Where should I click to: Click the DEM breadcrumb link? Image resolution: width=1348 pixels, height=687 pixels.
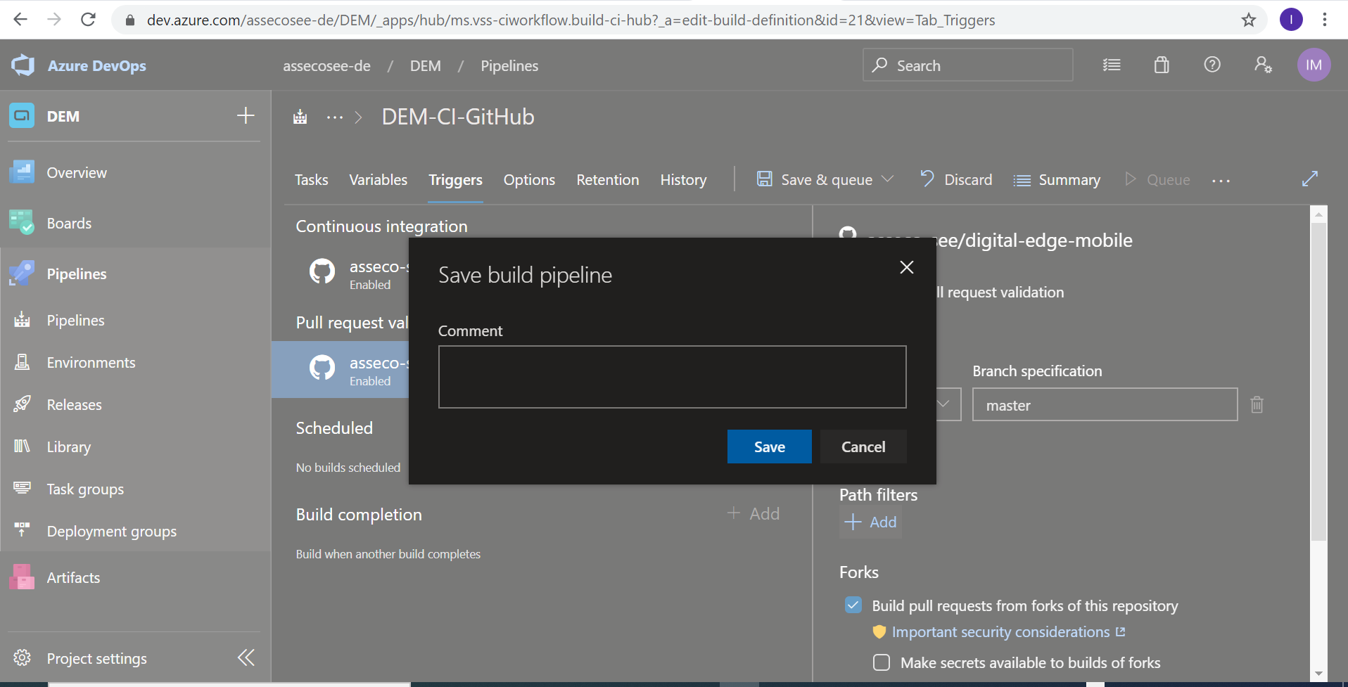pos(426,65)
